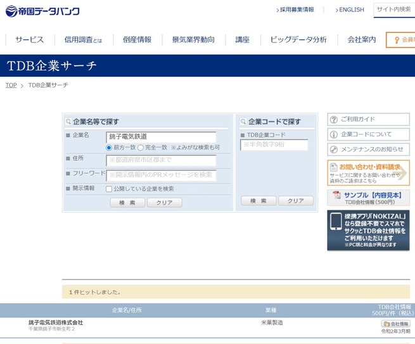Open the NOKIZAL app banner
Viewport: 415px width, 344px height.
pos(368,230)
